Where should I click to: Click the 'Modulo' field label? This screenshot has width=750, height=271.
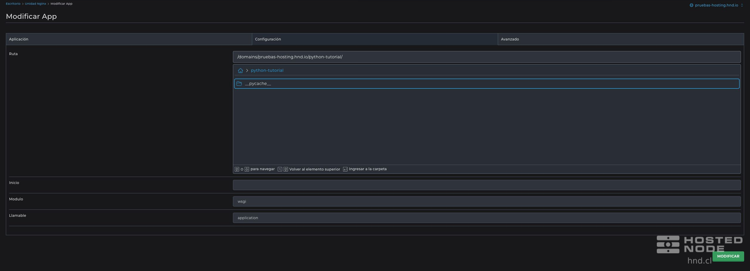(16, 199)
